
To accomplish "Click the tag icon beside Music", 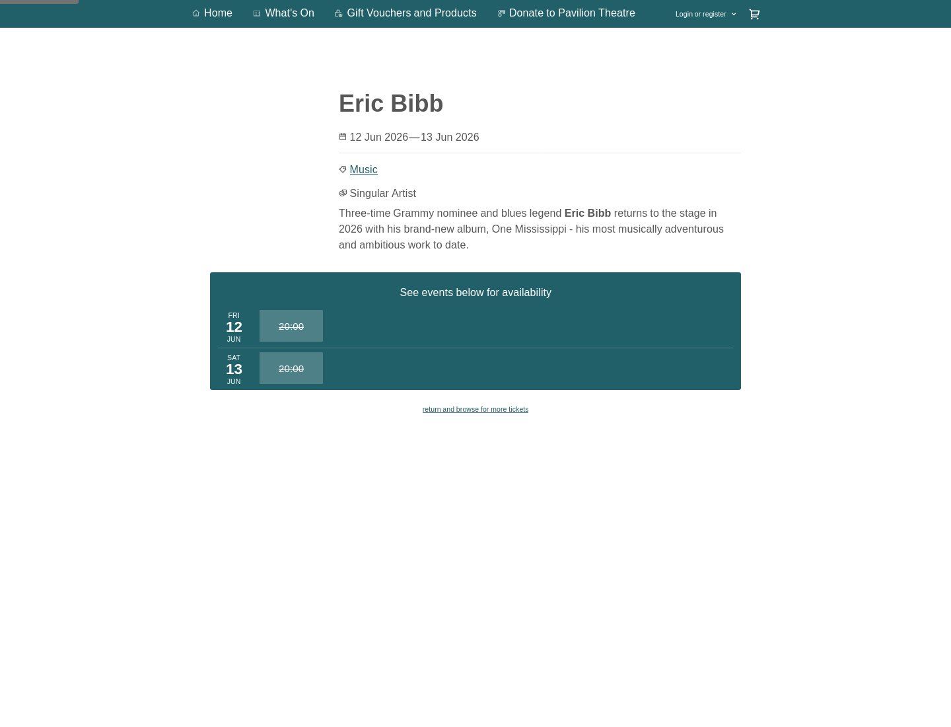I will tap(343, 169).
